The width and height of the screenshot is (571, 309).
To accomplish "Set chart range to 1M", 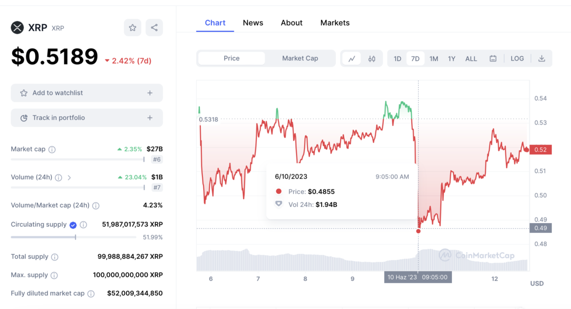I will tap(434, 58).
